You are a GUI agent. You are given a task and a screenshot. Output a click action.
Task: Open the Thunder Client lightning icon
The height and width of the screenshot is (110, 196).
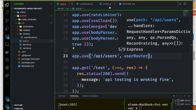click(7, 68)
